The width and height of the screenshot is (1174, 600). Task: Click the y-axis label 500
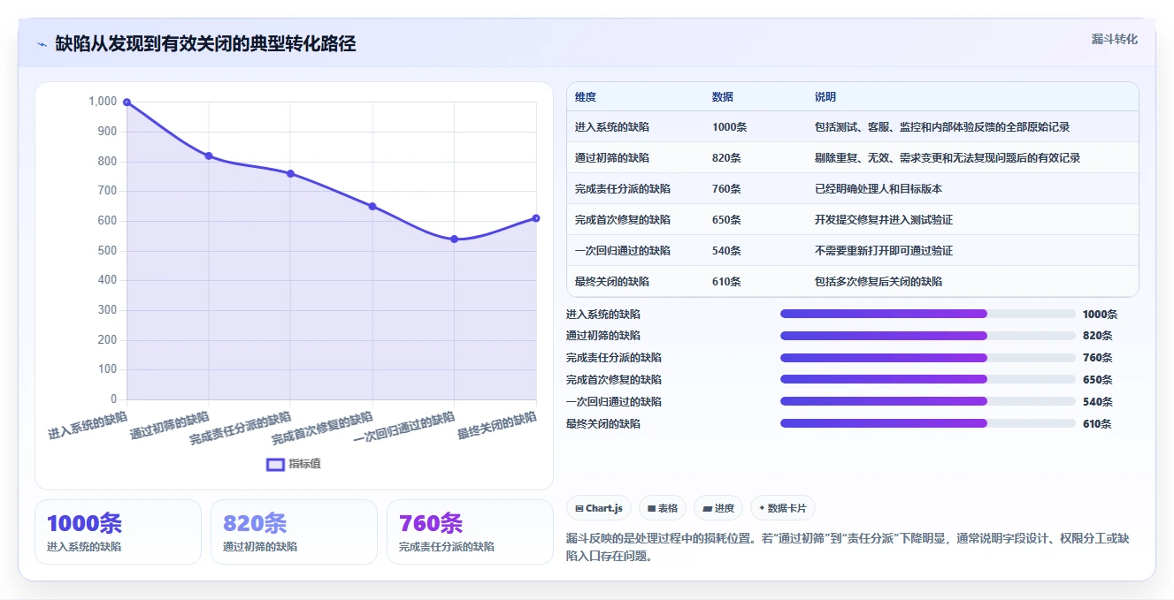[107, 251]
